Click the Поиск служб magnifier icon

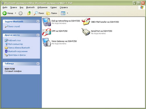(x=6, y=26)
